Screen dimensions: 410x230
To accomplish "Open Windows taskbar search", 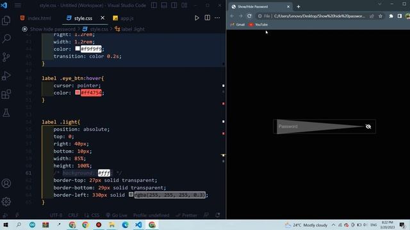I will (19, 225).
